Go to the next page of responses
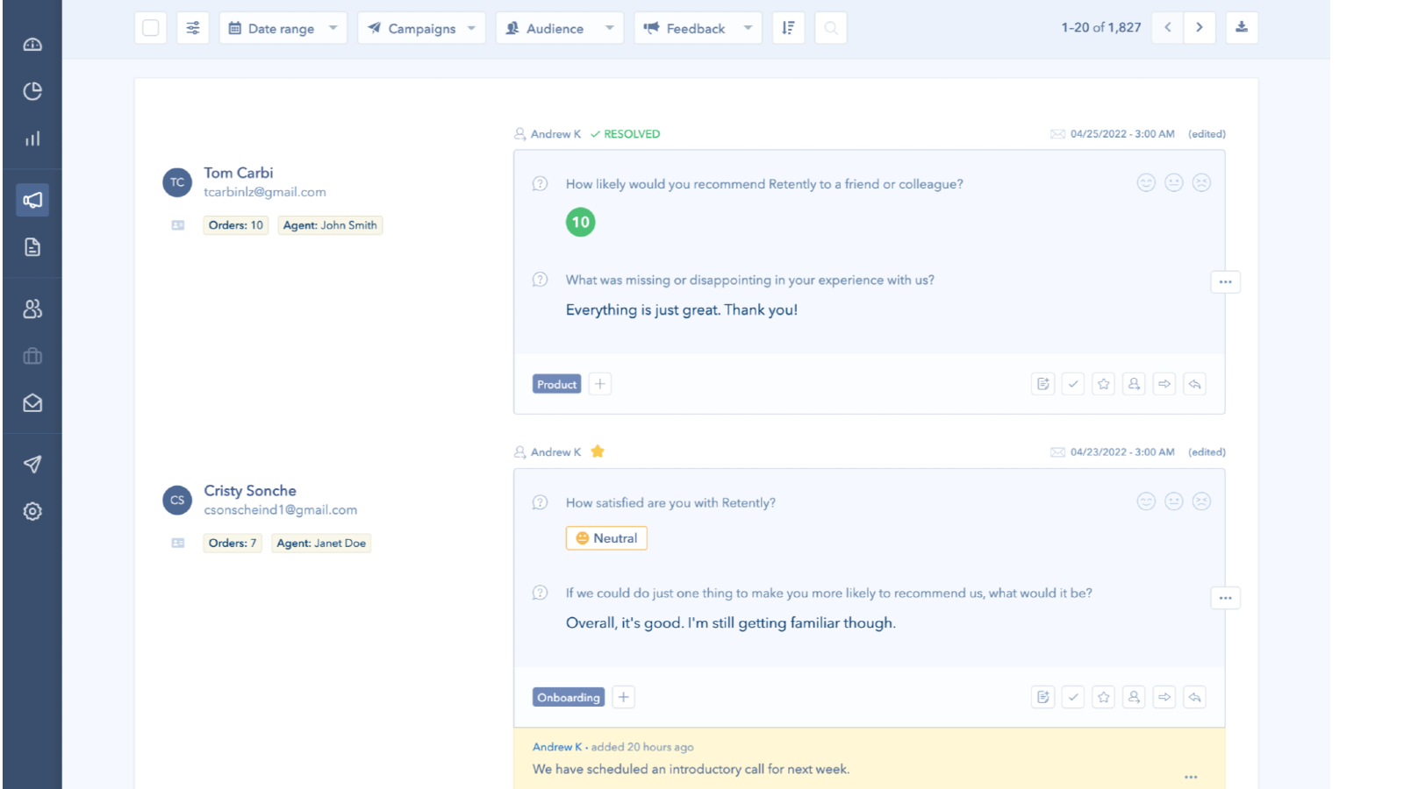The image size is (1404, 789). (x=1200, y=28)
